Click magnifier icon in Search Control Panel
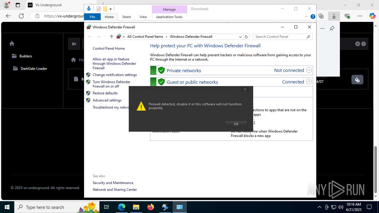Viewport: 379px width, 213px height. tap(309, 37)
